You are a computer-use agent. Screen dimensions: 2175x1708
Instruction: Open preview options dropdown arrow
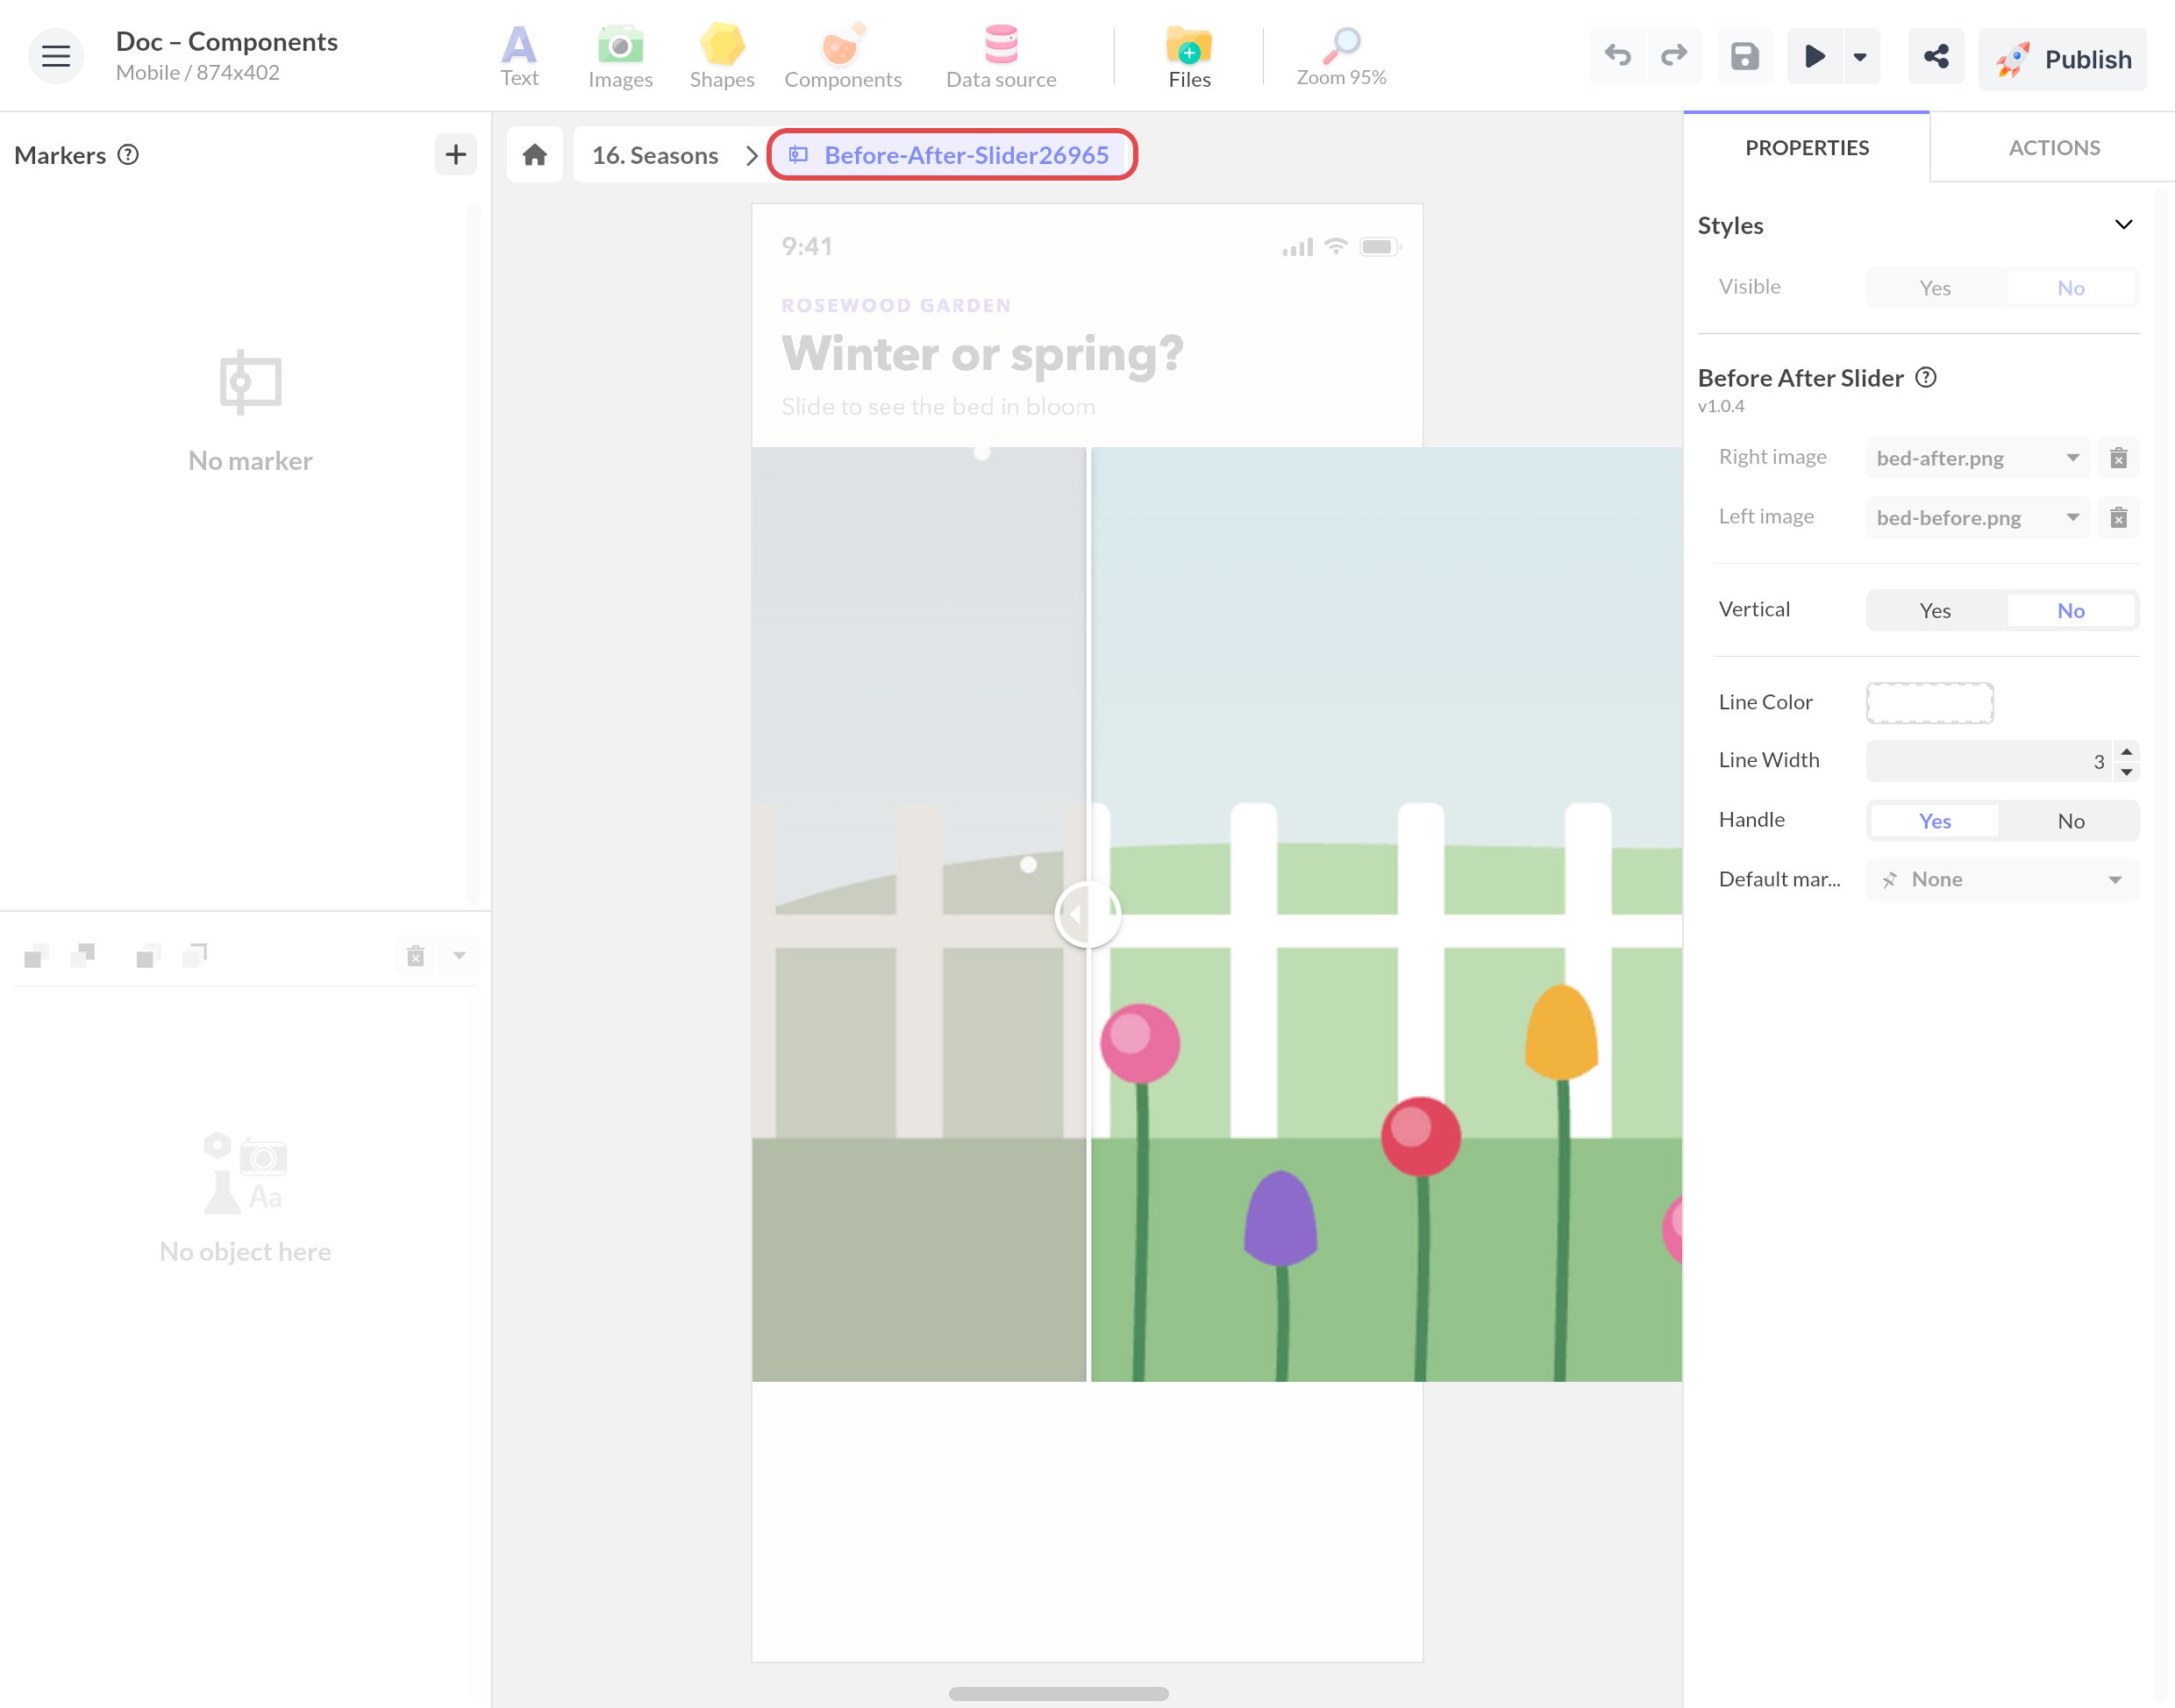coord(1860,56)
